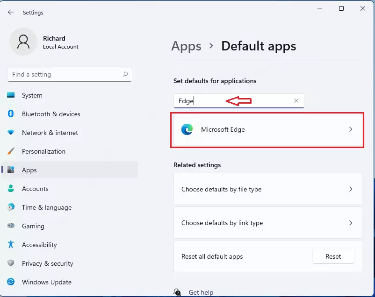Image resolution: width=375 pixels, height=297 pixels.
Task: Click the Apps breadcrumb link
Action: point(186,46)
